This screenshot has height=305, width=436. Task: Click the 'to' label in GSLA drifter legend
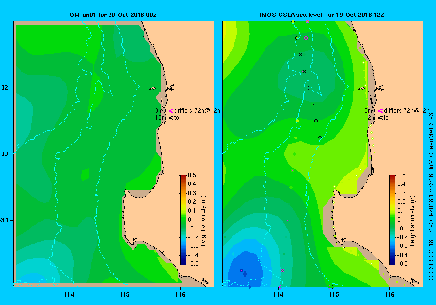pyautogui.click(x=386, y=118)
